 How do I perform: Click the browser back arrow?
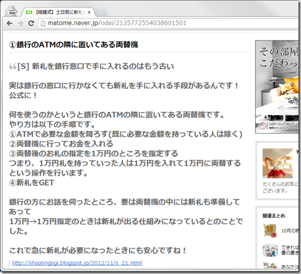coord(9,23)
